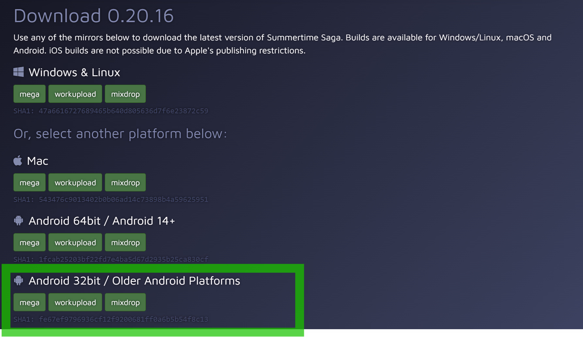Open the mixdrop mirror for Mac
Viewport: 583px width, 337px height.
[x=125, y=182]
